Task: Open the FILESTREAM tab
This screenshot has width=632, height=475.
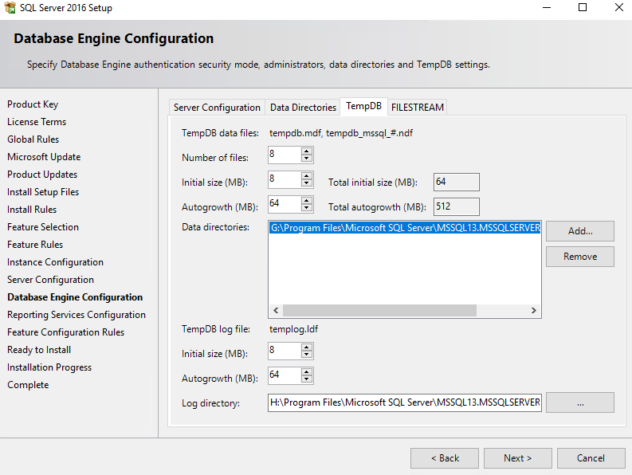Action: click(417, 108)
